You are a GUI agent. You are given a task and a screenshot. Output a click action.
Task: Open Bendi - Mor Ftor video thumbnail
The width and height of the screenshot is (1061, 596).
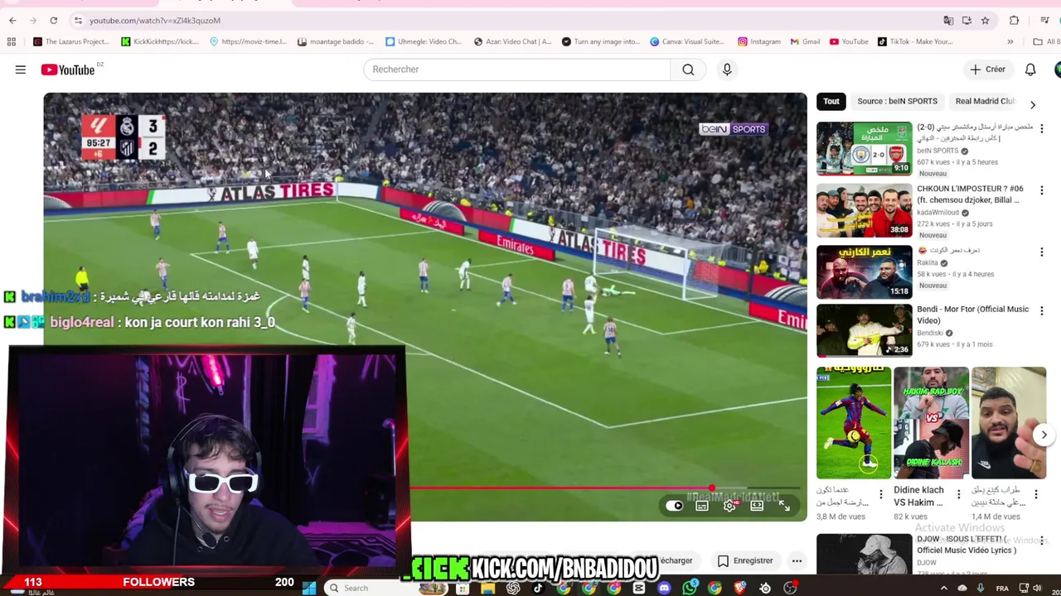[864, 330]
